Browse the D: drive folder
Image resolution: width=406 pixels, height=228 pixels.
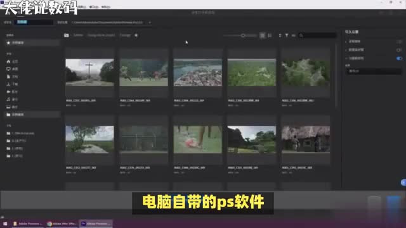coord(16,141)
